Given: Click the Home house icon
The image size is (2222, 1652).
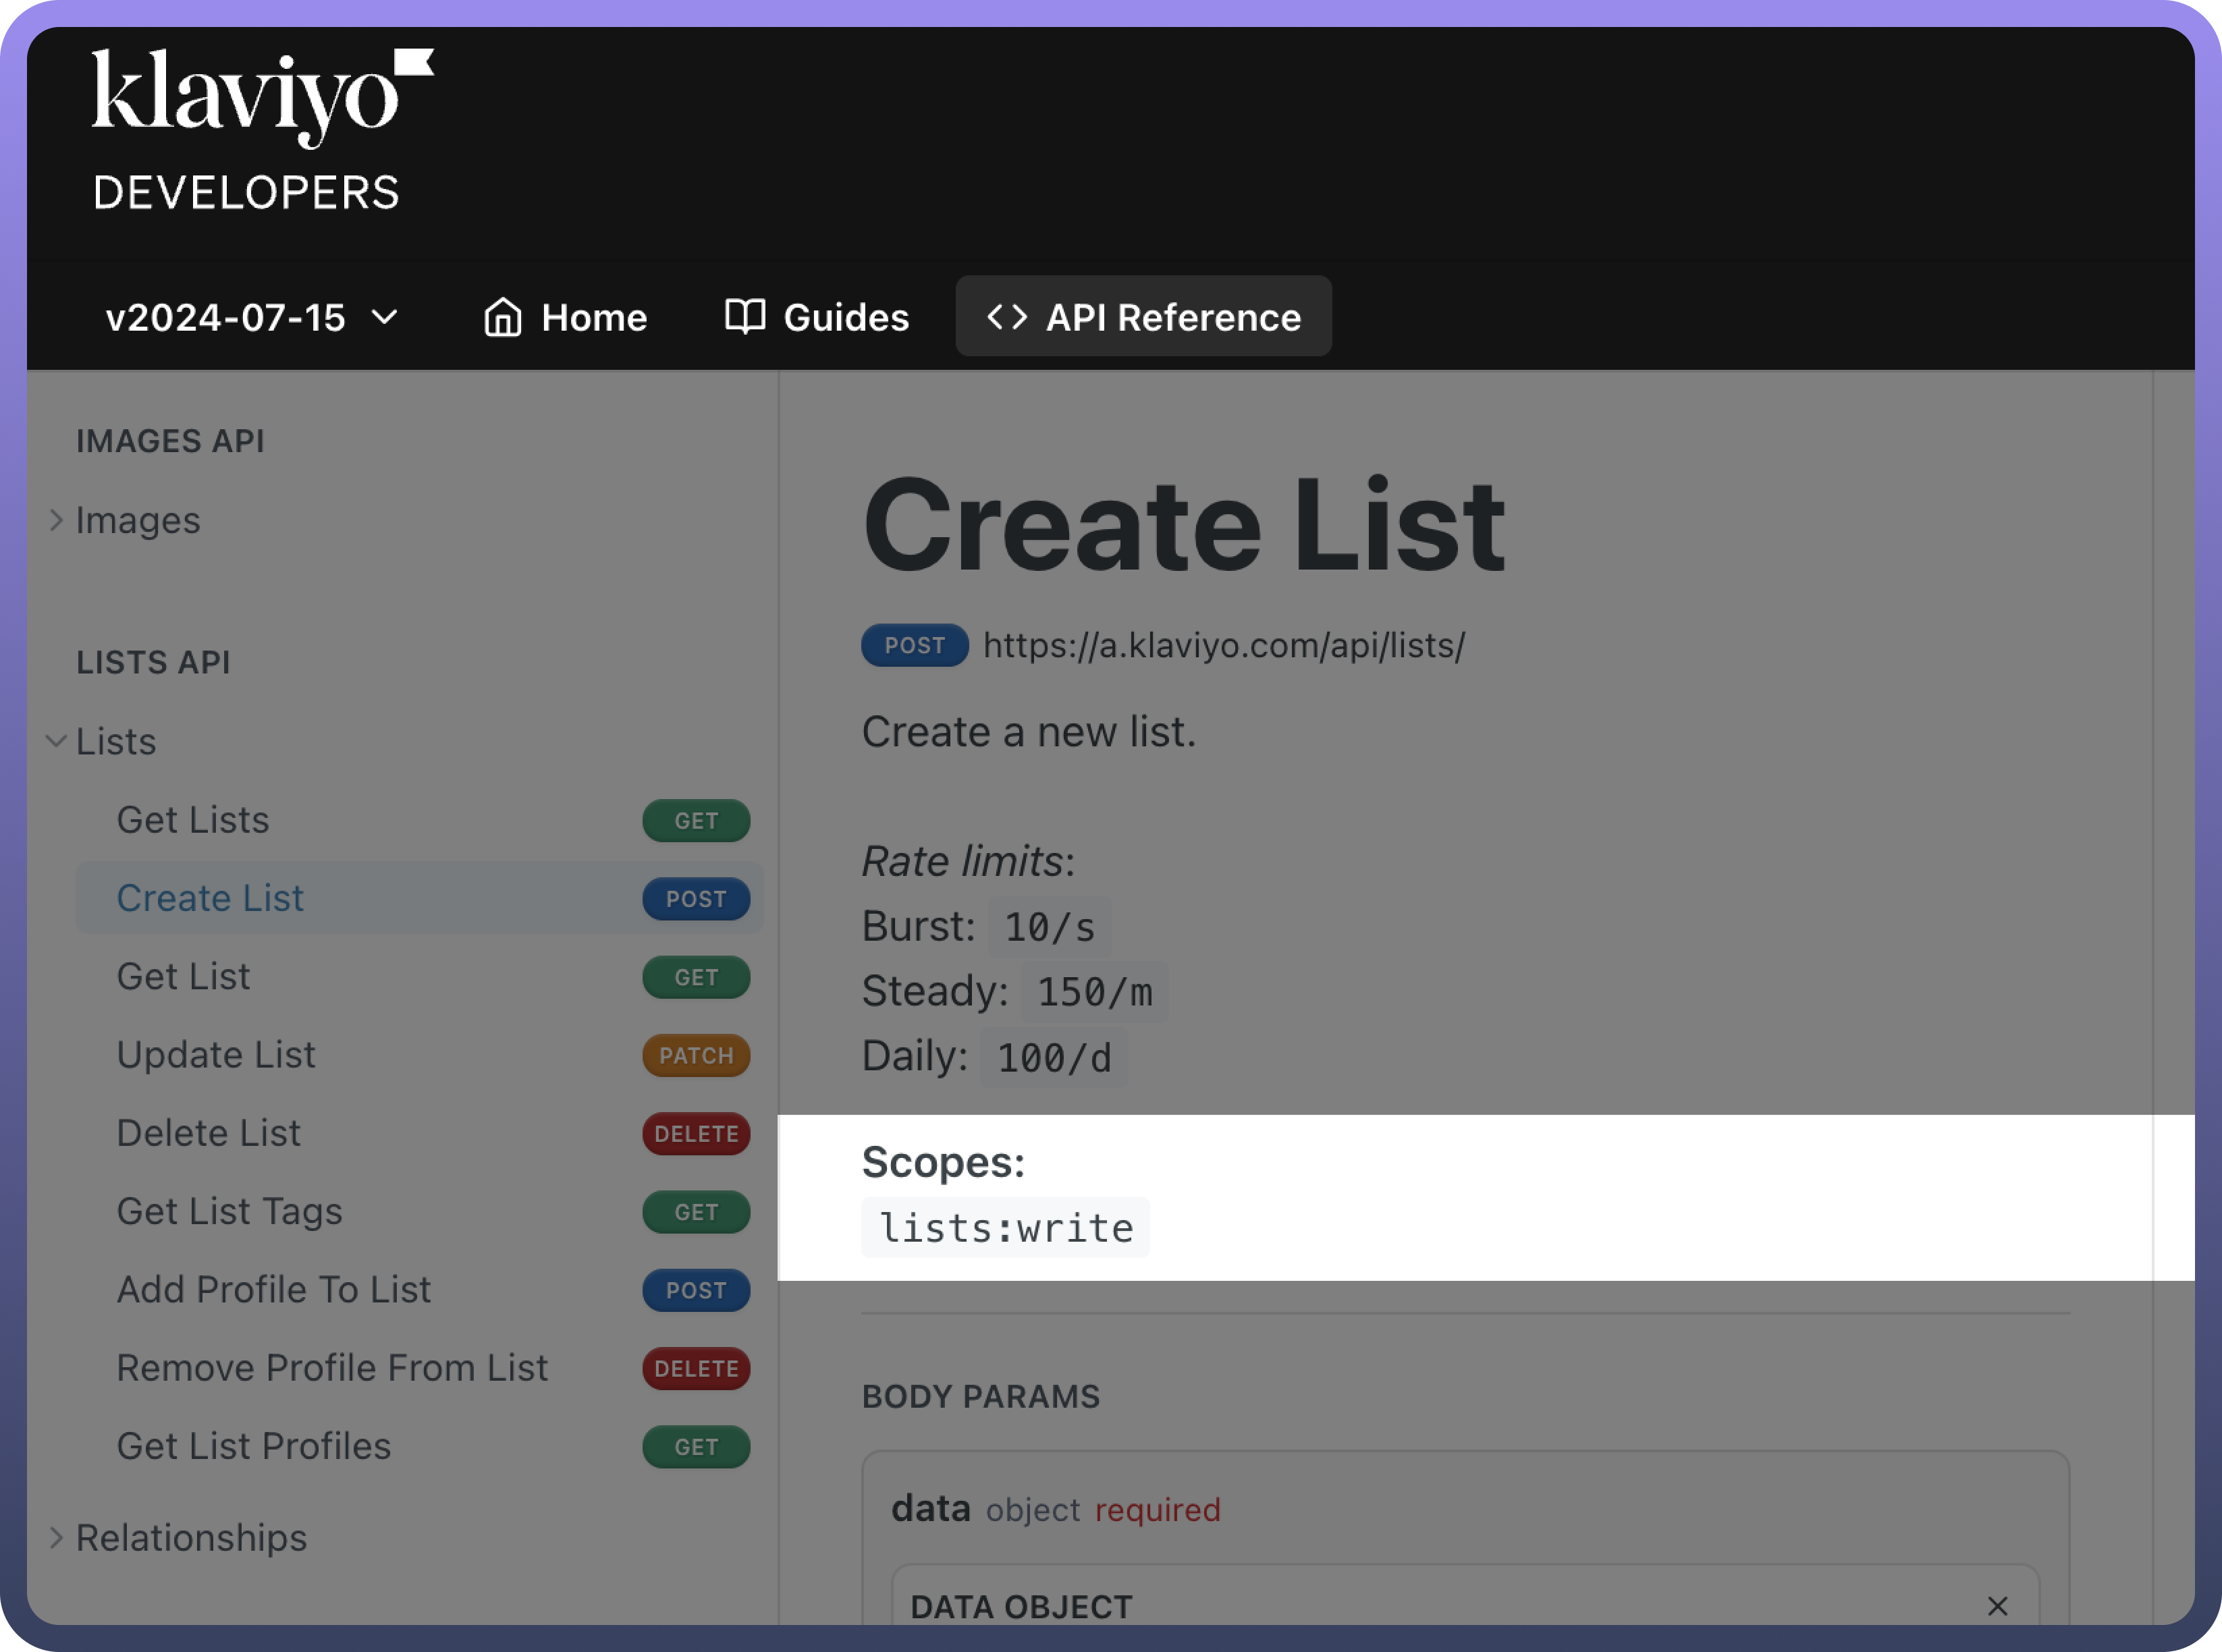Looking at the screenshot, I should pyautogui.click(x=502, y=317).
